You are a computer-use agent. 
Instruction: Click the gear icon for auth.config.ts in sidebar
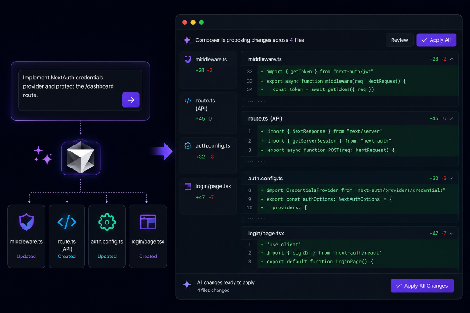188,145
